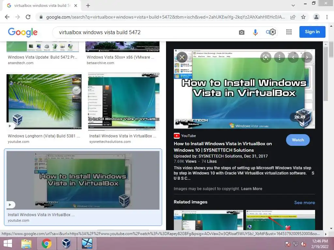Open the Chrome three-dot menu
The width and height of the screenshot is (334, 250).
[x=327, y=17]
